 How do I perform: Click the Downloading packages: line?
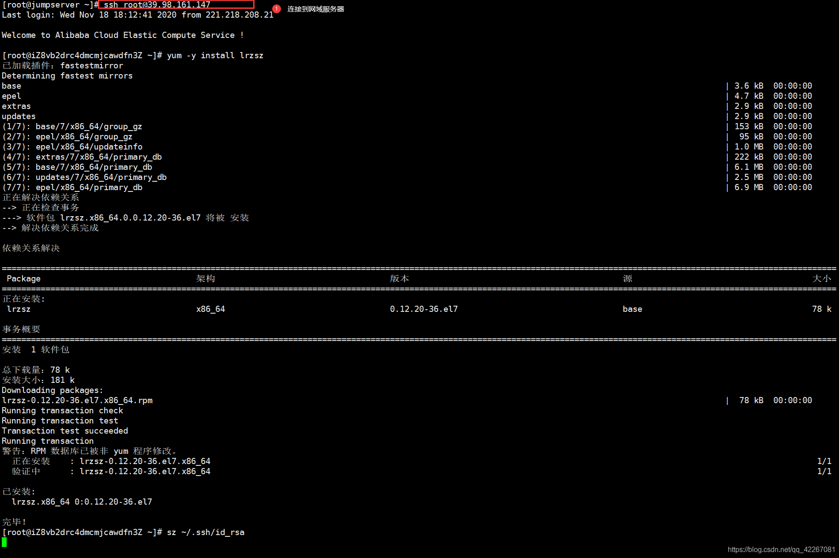[52, 390]
